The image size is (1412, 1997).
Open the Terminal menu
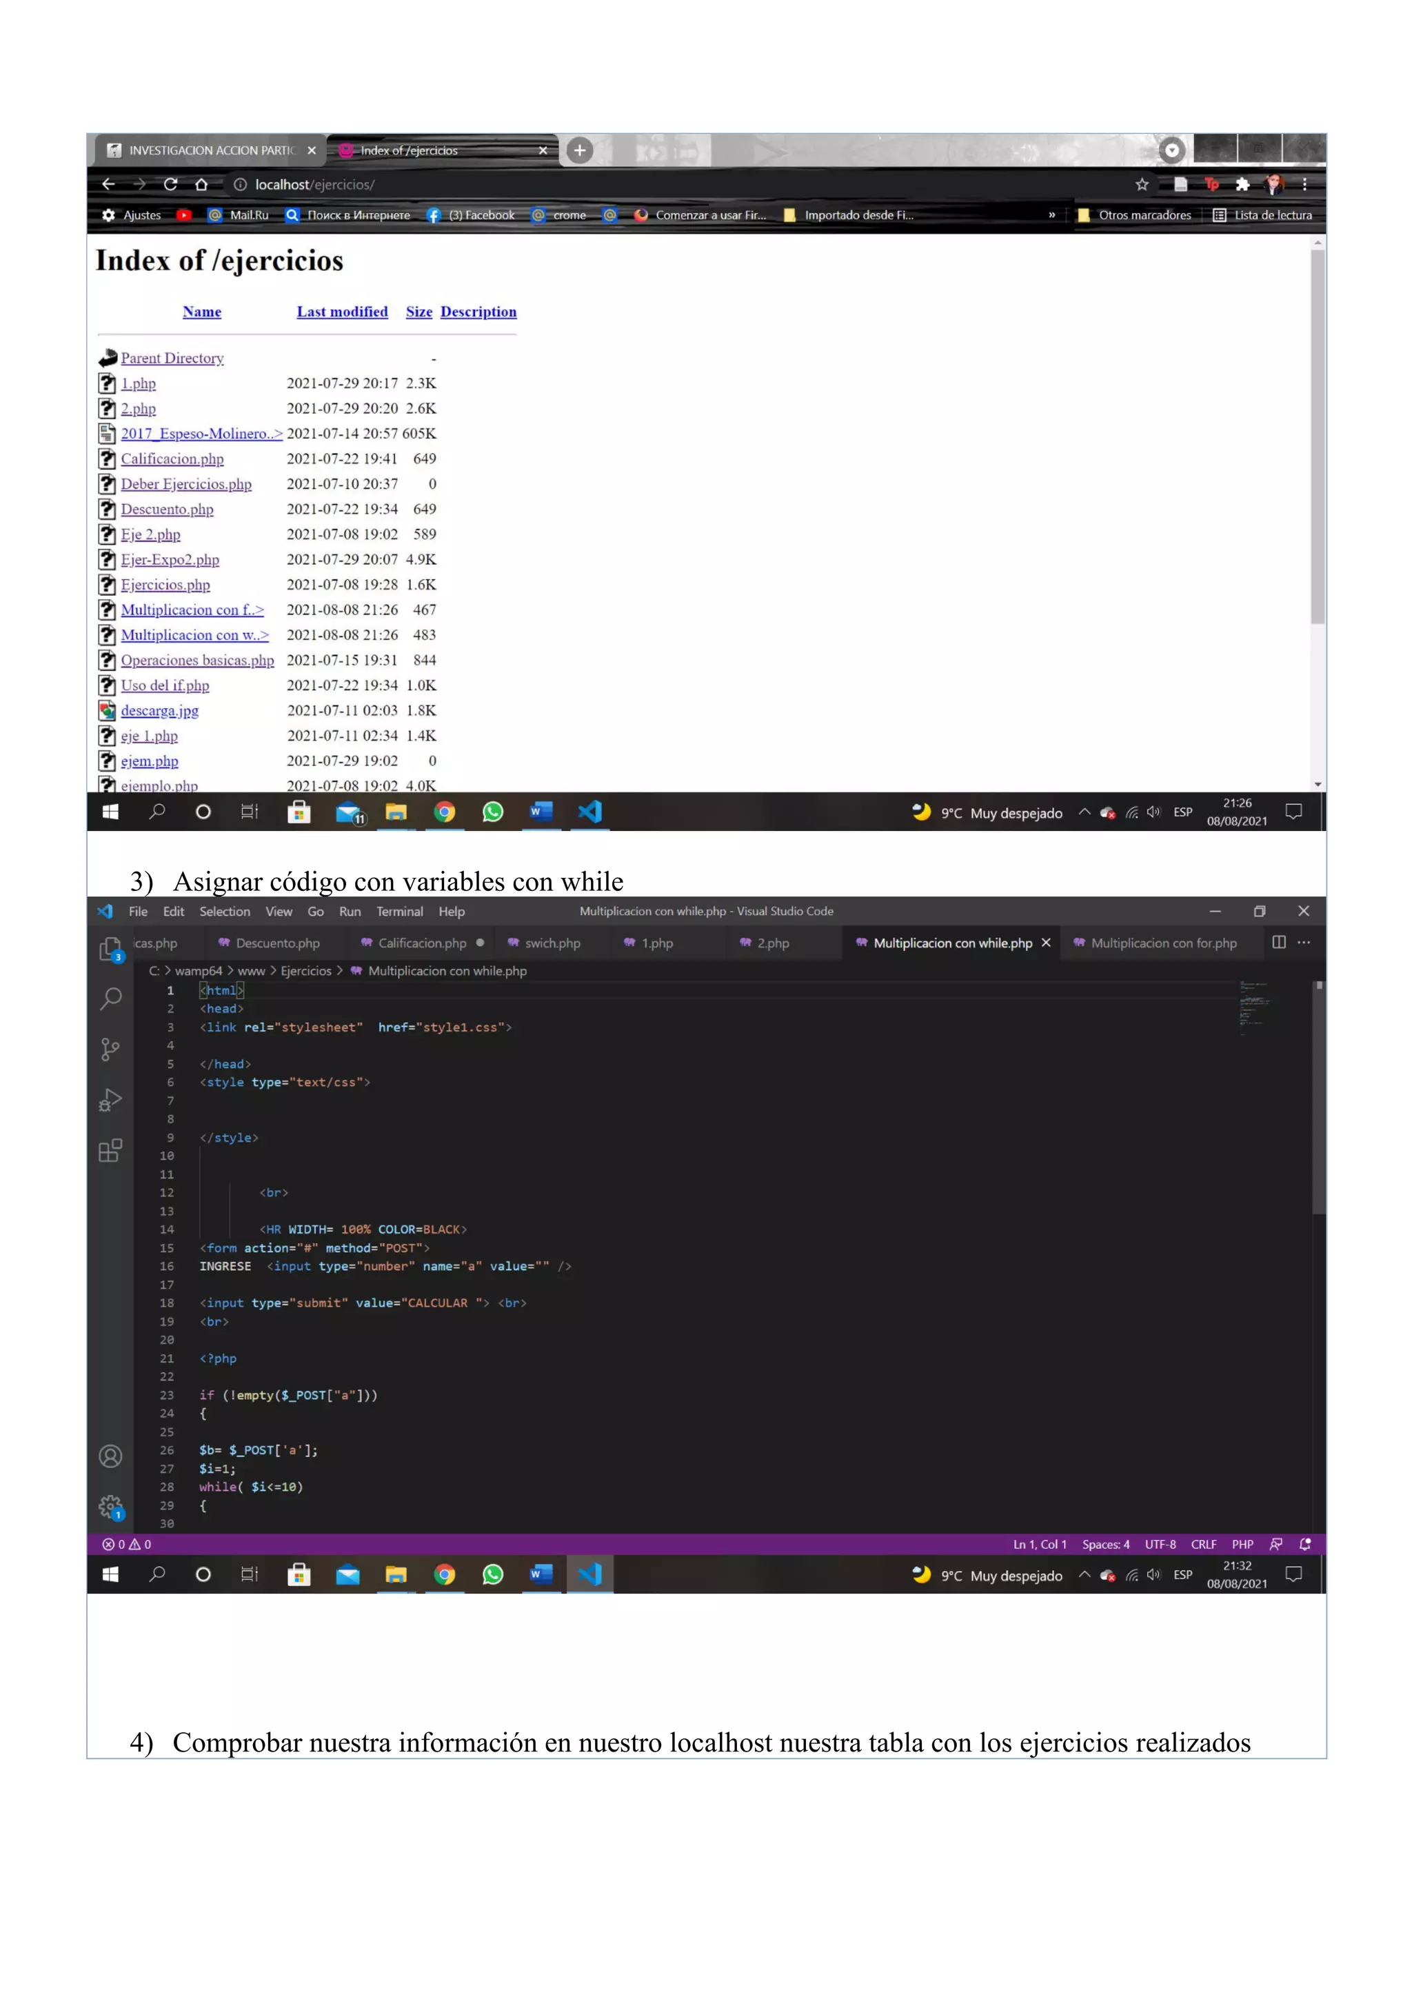399,912
